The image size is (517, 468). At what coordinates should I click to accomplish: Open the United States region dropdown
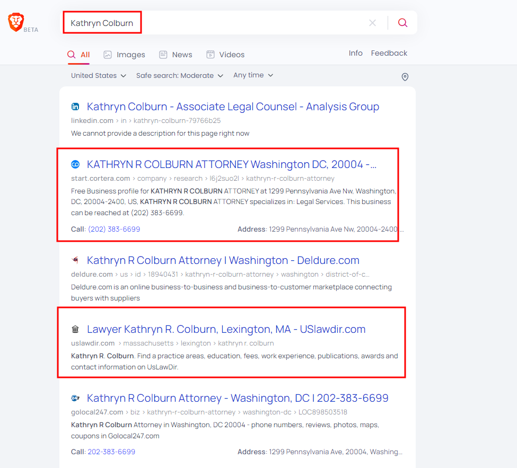[x=99, y=75]
